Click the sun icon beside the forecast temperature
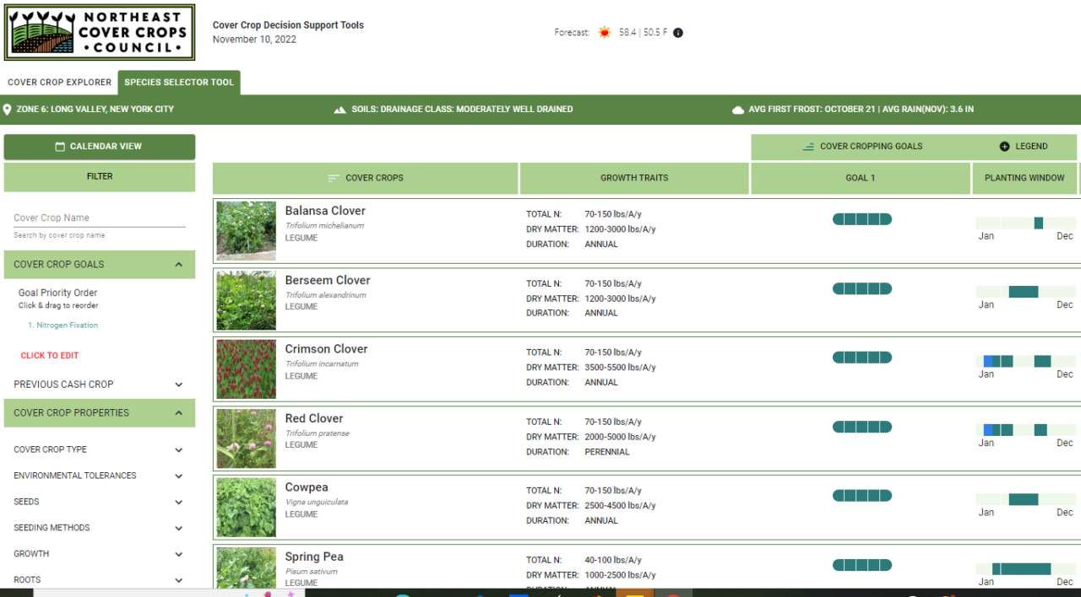Viewport: 1081px width, 597px height. tap(605, 31)
